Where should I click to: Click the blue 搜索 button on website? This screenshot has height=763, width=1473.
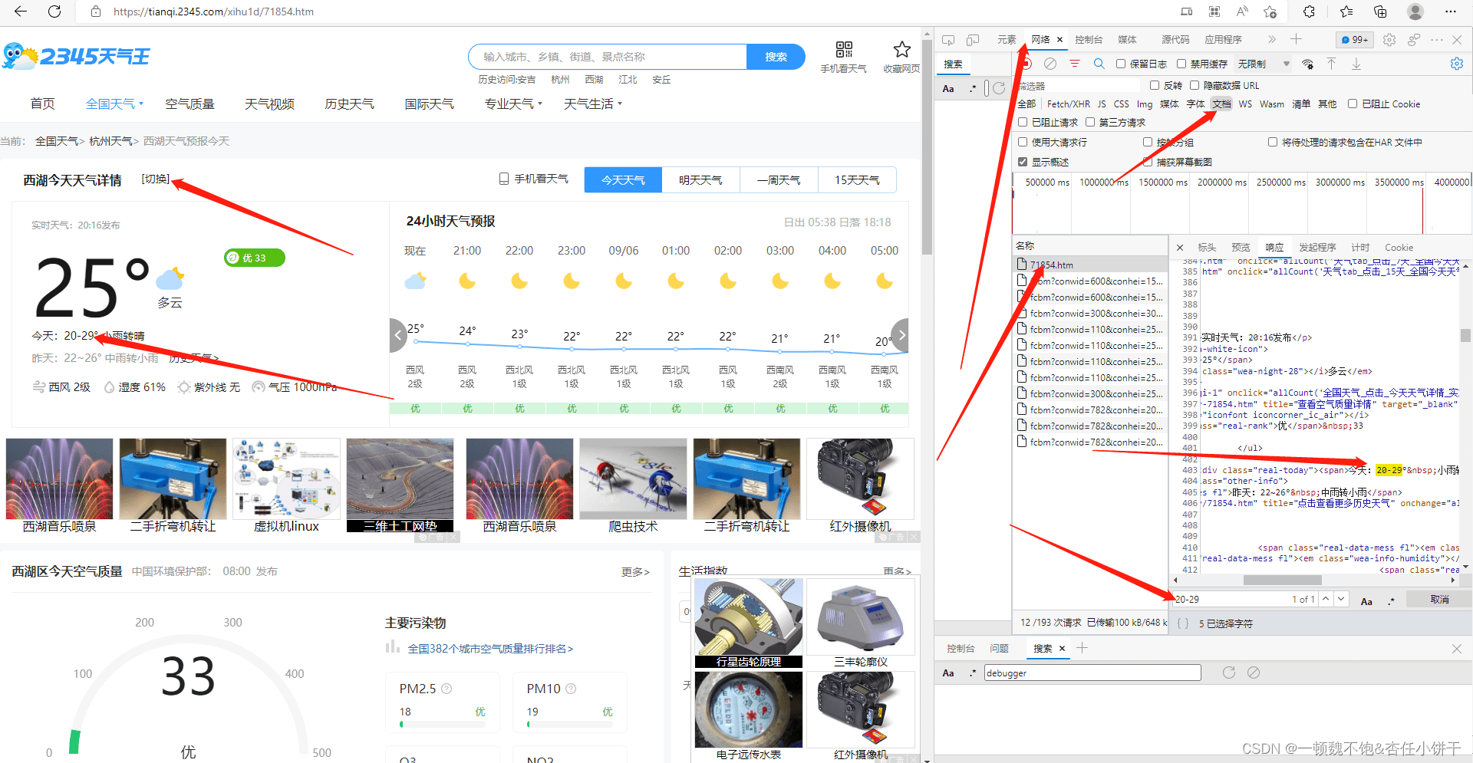[x=776, y=57]
